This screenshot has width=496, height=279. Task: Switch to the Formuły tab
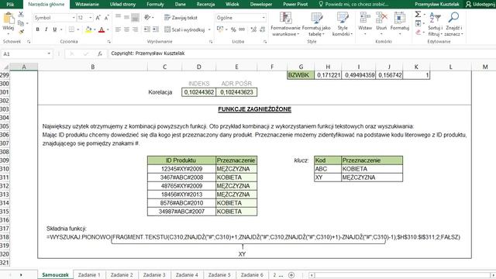(155, 4)
